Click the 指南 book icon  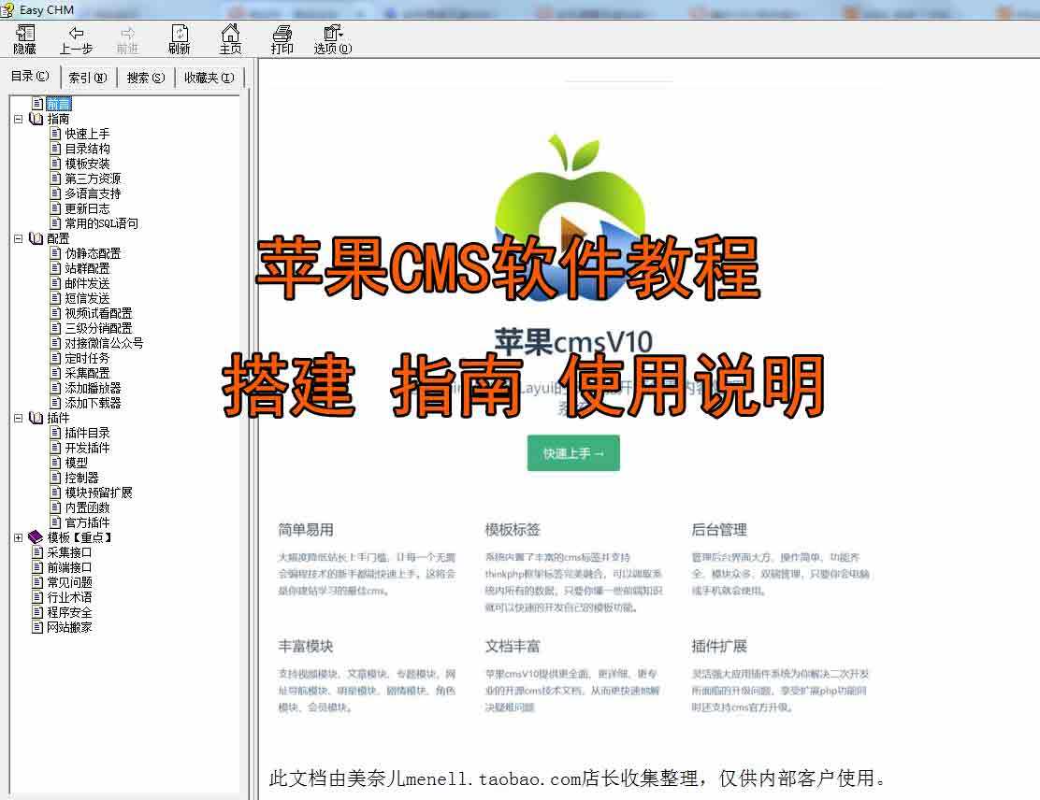pos(36,120)
